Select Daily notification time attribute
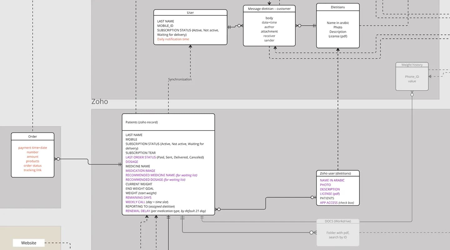Viewport: 450px width, 250px height. coord(173,39)
